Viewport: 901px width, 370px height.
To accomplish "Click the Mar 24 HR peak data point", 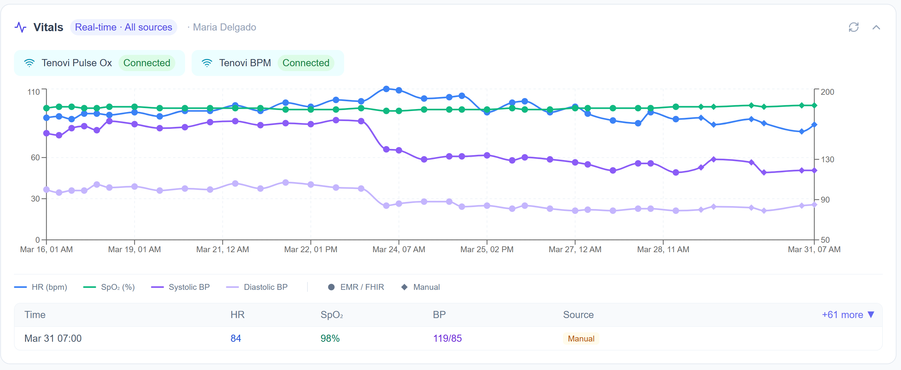I will (386, 89).
